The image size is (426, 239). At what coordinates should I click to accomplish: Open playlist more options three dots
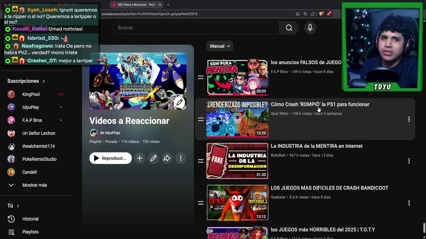coord(181,158)
